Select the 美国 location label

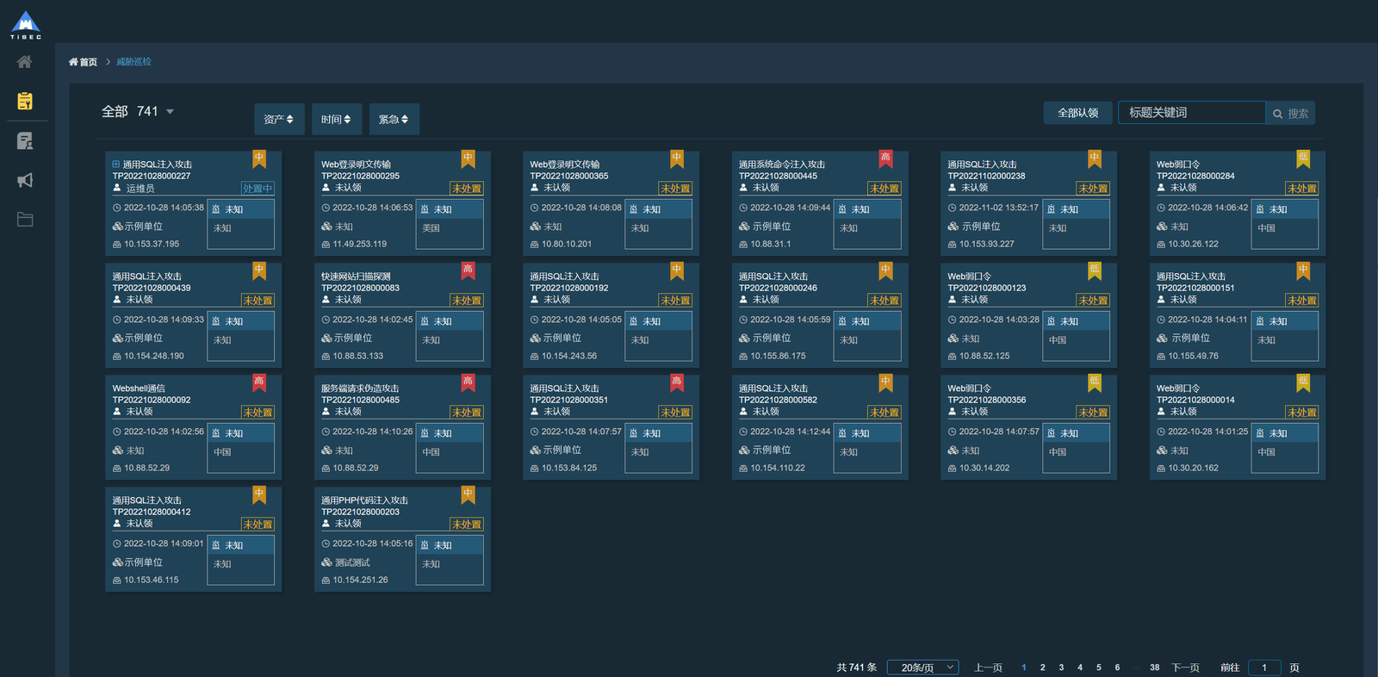point(431,228)
